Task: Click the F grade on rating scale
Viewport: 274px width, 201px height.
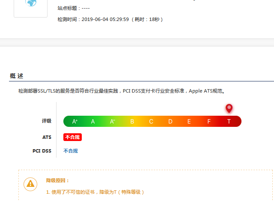Action: pyautogui.click(x=209, y=121)
